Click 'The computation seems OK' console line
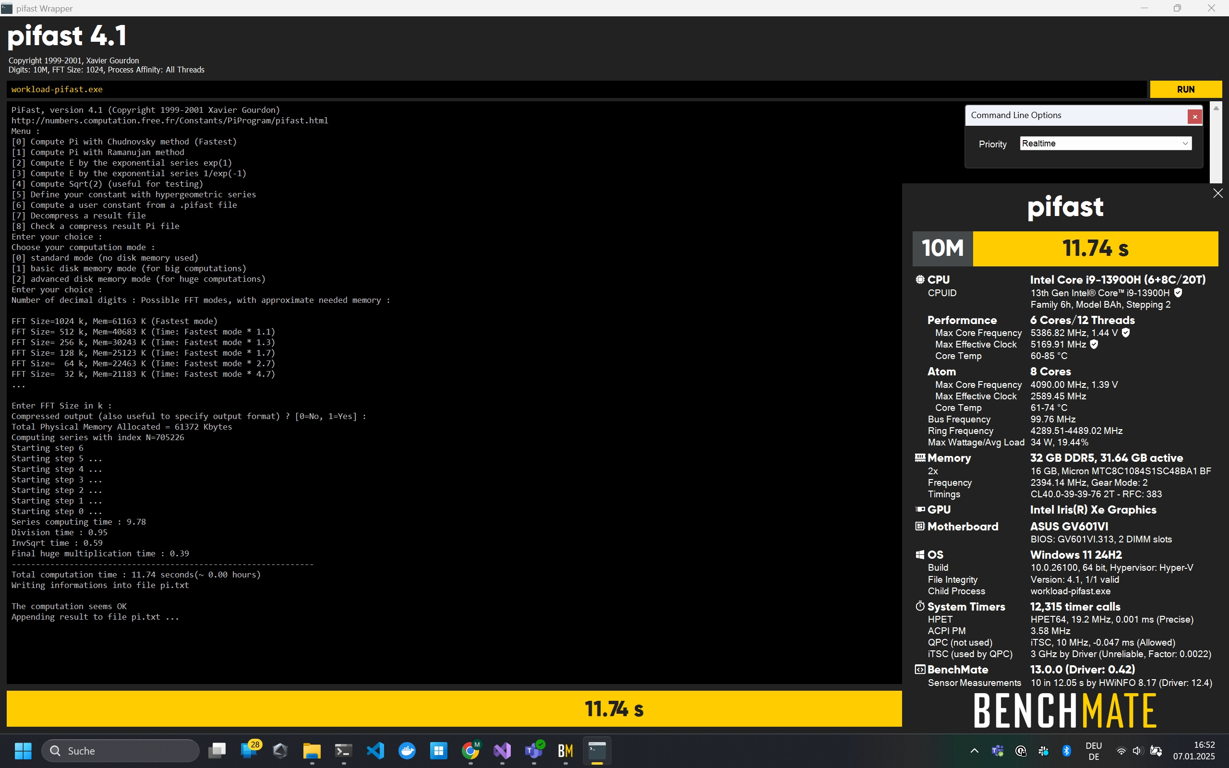Screen dimensions: 1229x768 point(69,606)
